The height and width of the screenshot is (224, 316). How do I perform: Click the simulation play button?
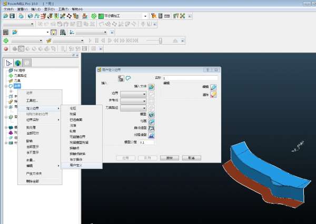coord(90,40)
